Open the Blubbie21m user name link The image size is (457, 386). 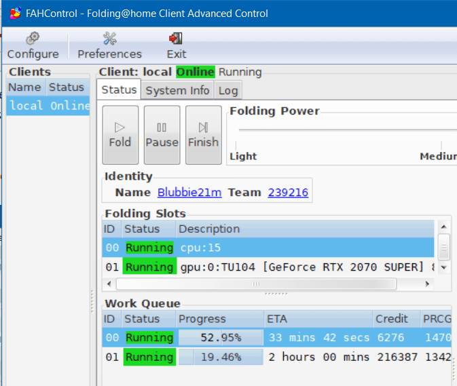(x=189, y=193)
